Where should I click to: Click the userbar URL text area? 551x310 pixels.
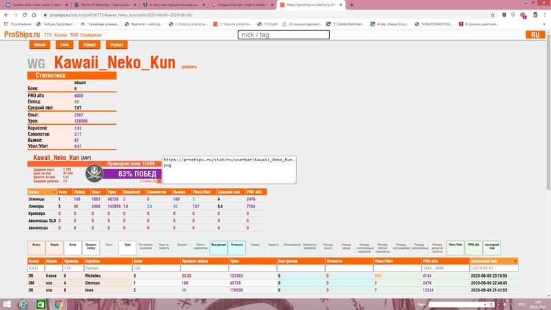click(x=229, y=169)
